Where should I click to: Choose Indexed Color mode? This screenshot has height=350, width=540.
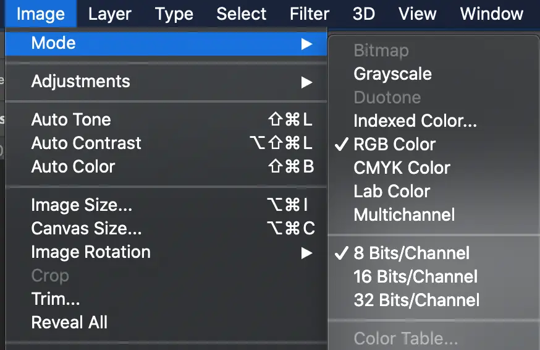click(x=415, y=121)
